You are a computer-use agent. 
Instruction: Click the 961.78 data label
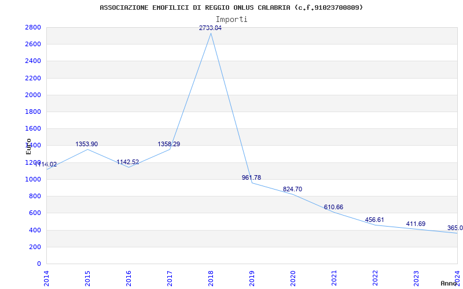click(x=251, y=177)
